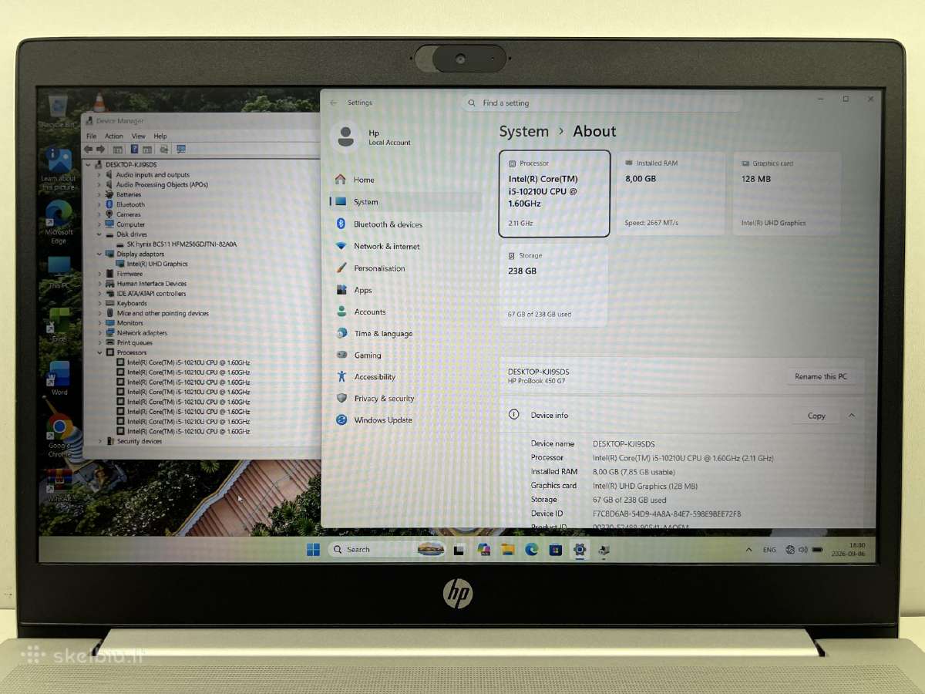Open the View menu in Device Manager
The height and width of the screenshot is (694, 925).
pos(138,136)
